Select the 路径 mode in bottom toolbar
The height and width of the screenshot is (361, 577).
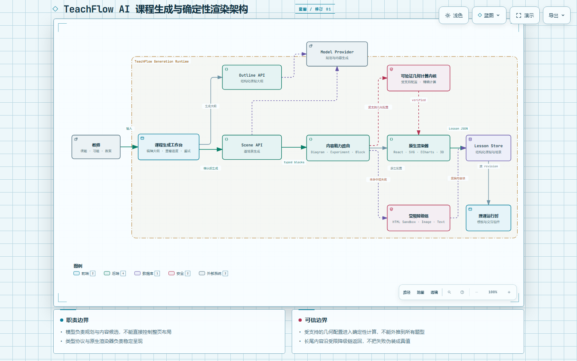point(407,292)
